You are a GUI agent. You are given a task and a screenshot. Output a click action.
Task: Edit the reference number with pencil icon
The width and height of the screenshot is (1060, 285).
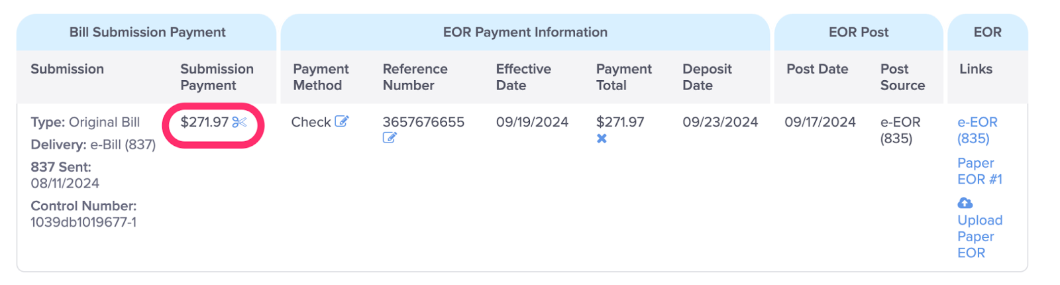[x=390, y=138]
